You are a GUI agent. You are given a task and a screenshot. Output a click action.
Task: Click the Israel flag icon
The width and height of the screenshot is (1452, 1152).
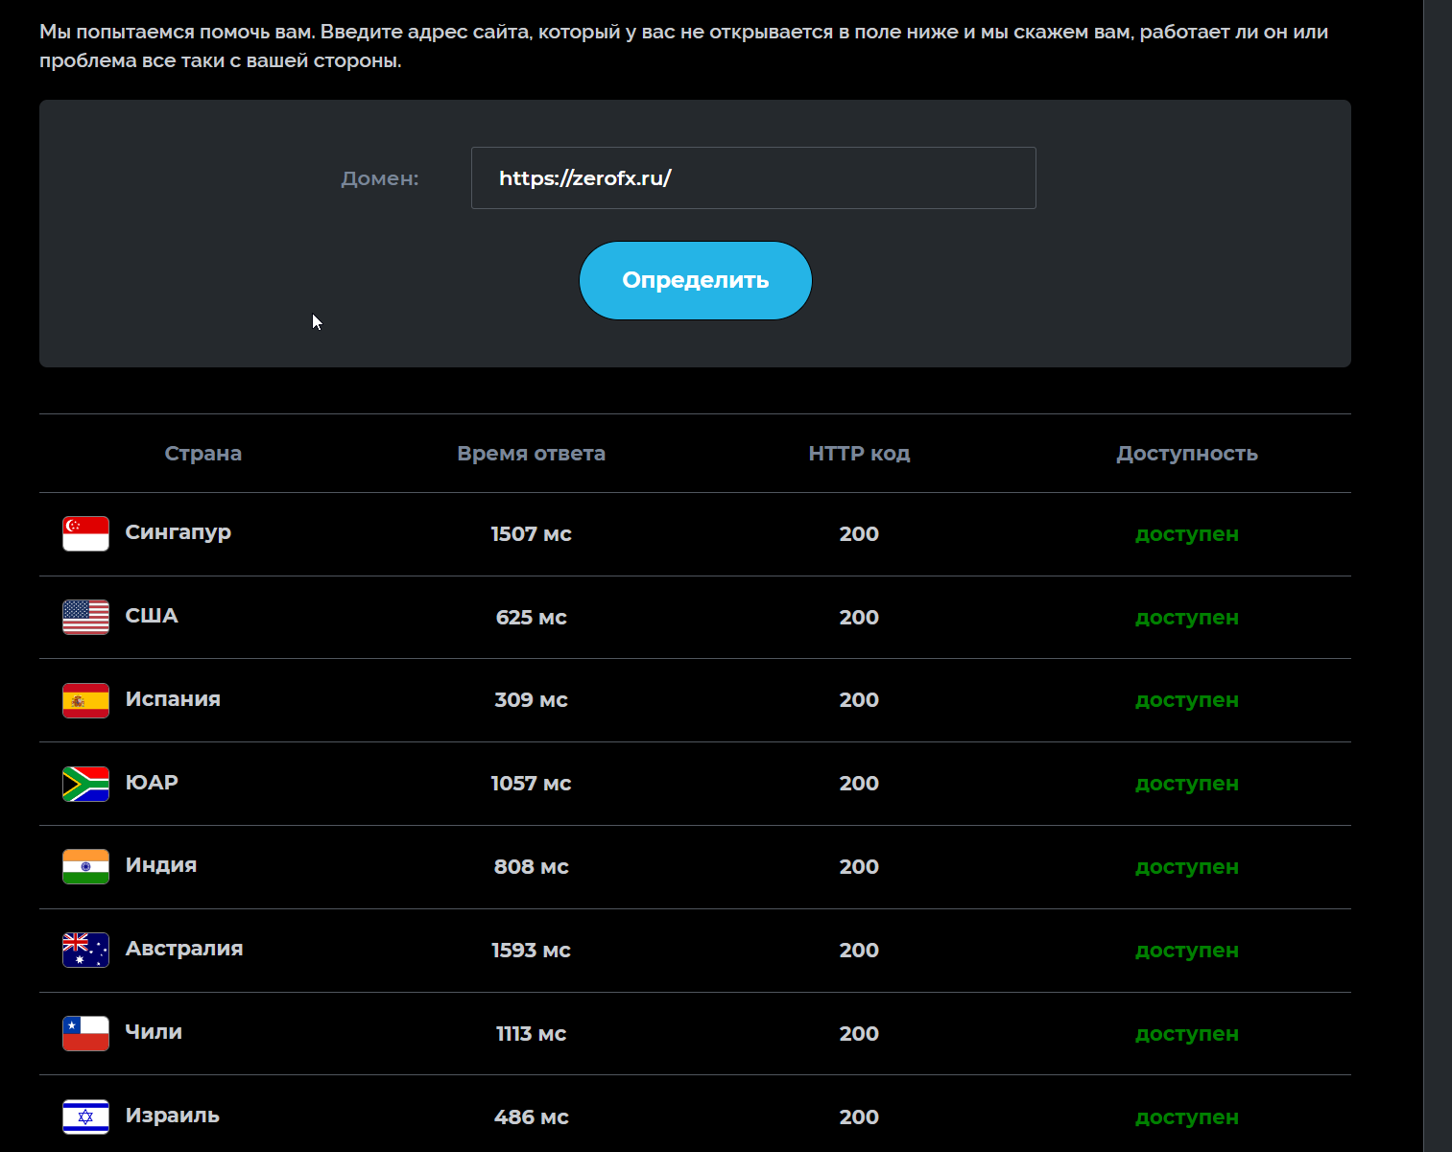point(85,1117)
